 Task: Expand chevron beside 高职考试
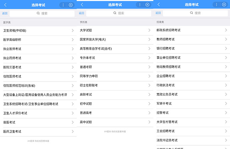click(x=149, y=95)
